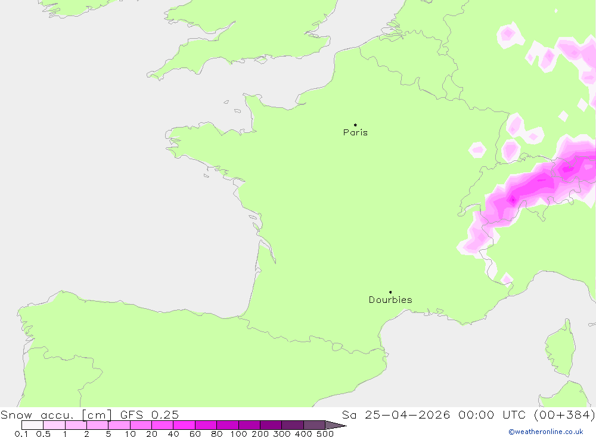Click the legend value label '0.1'
Screen dimensions: 596x437
click(x=21, y=434)
